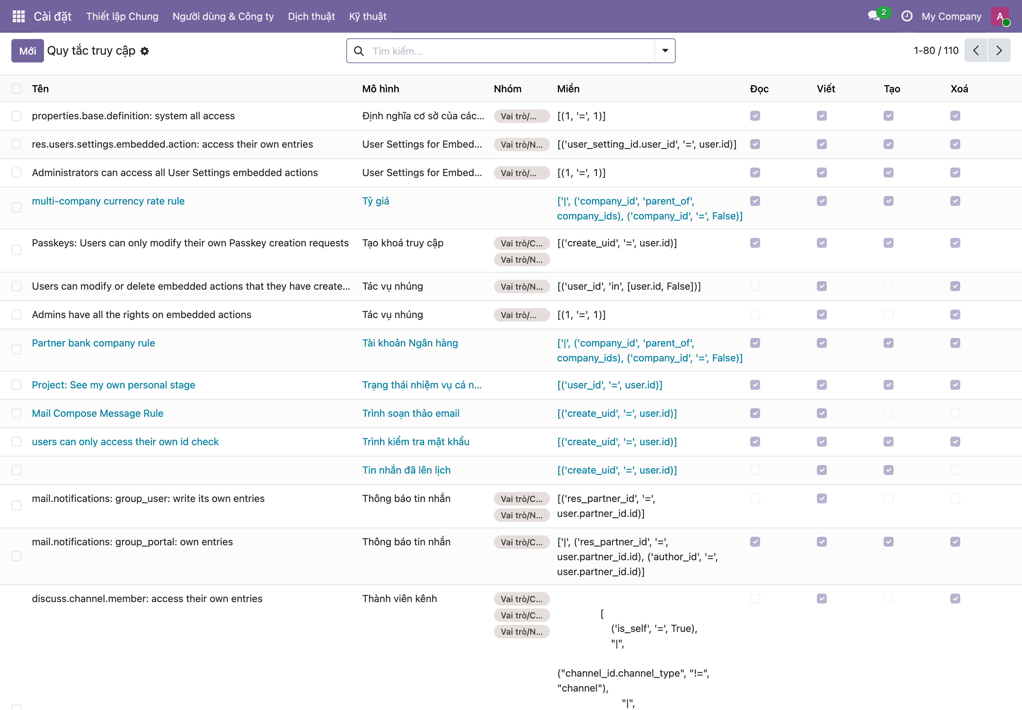Sort by Viết column header
Viewport: 1022px width, 710px height.
pos(826,88)
